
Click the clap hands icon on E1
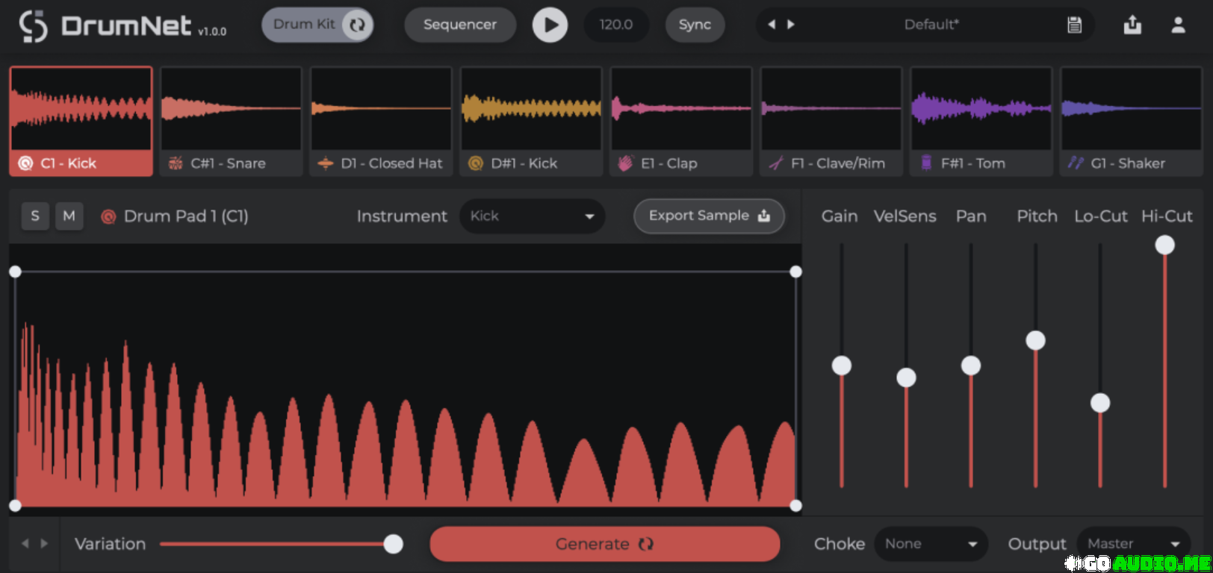(626, 163)
